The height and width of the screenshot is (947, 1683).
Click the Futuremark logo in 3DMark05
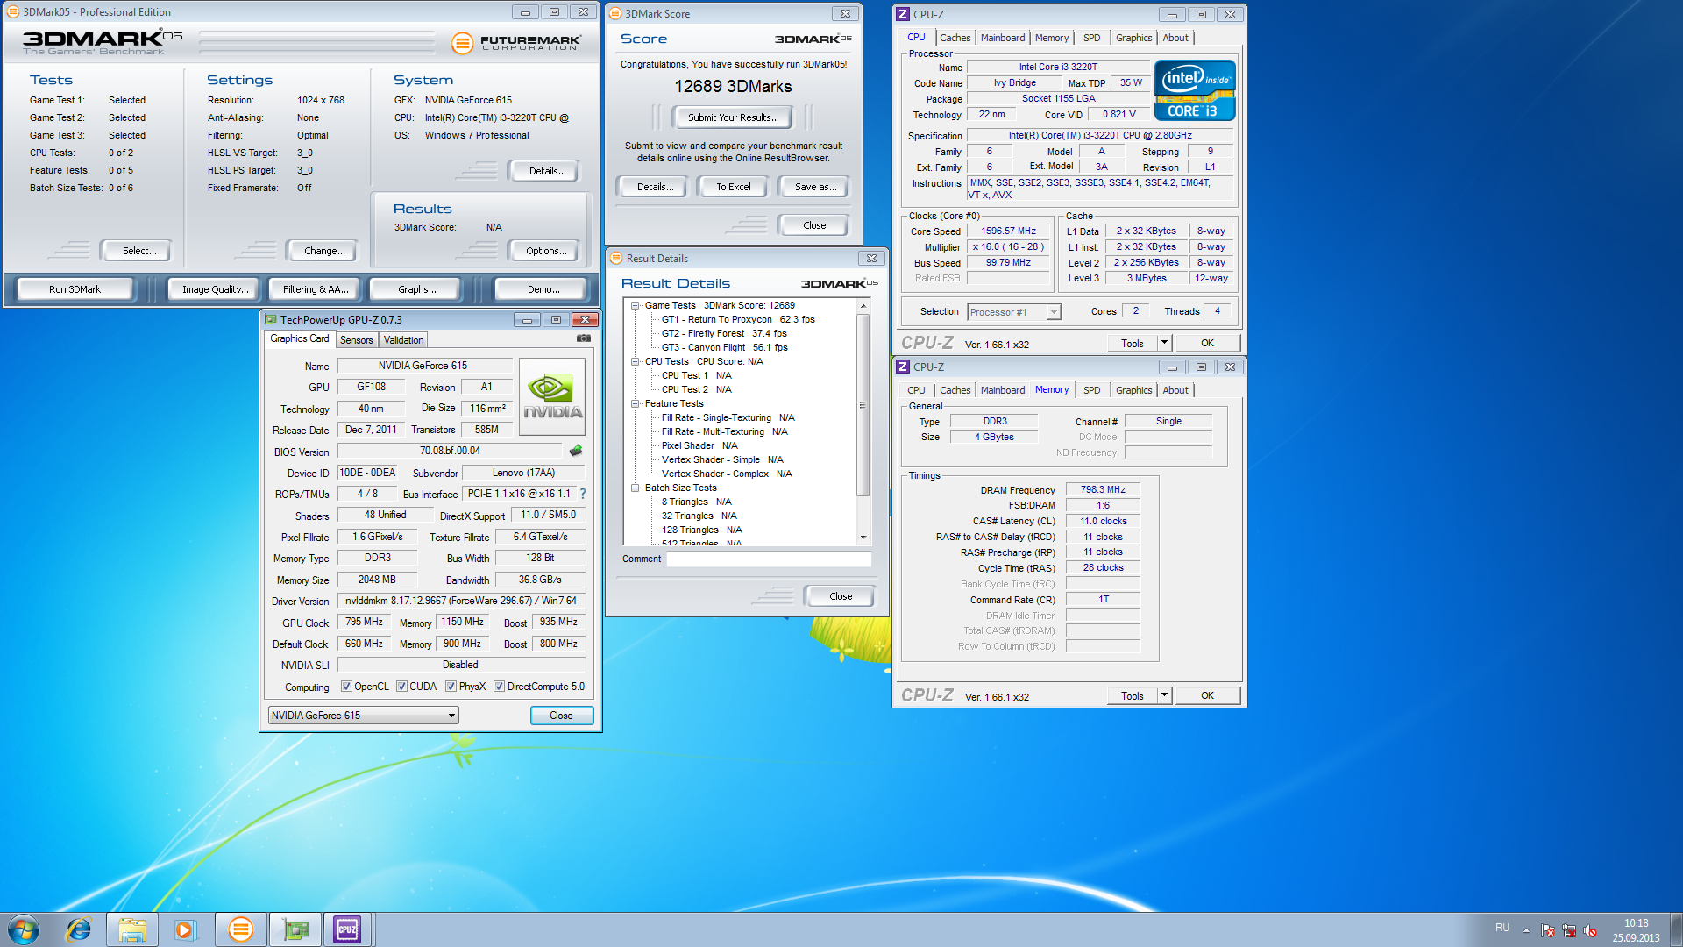pyautogui.click(x=516, y=42)
